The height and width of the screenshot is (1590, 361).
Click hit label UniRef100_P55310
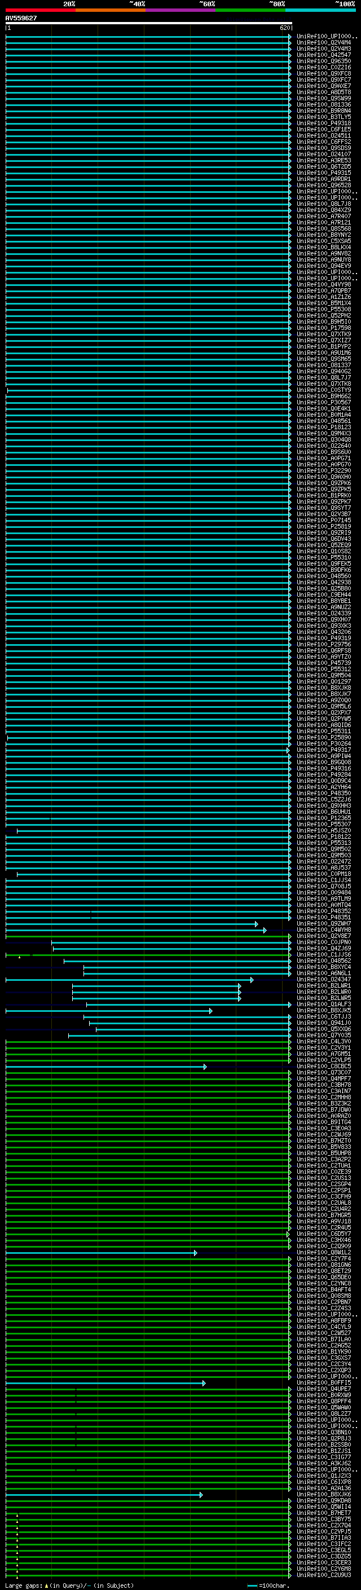click(324, 557)
